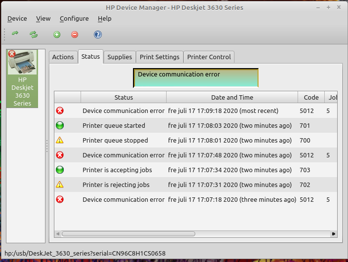
Task: Maximize the HP Device Manager window
Action: coord(328,7)
